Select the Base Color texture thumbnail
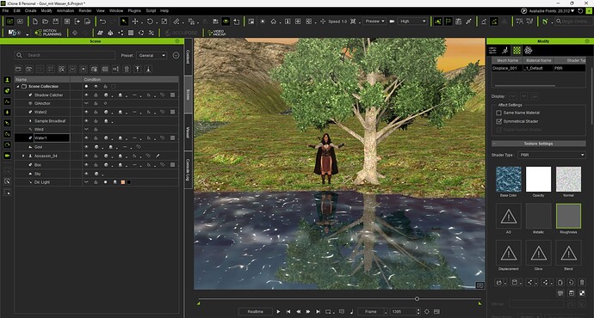The width and height of the screenshot is (594, 318). click(509, 180)
